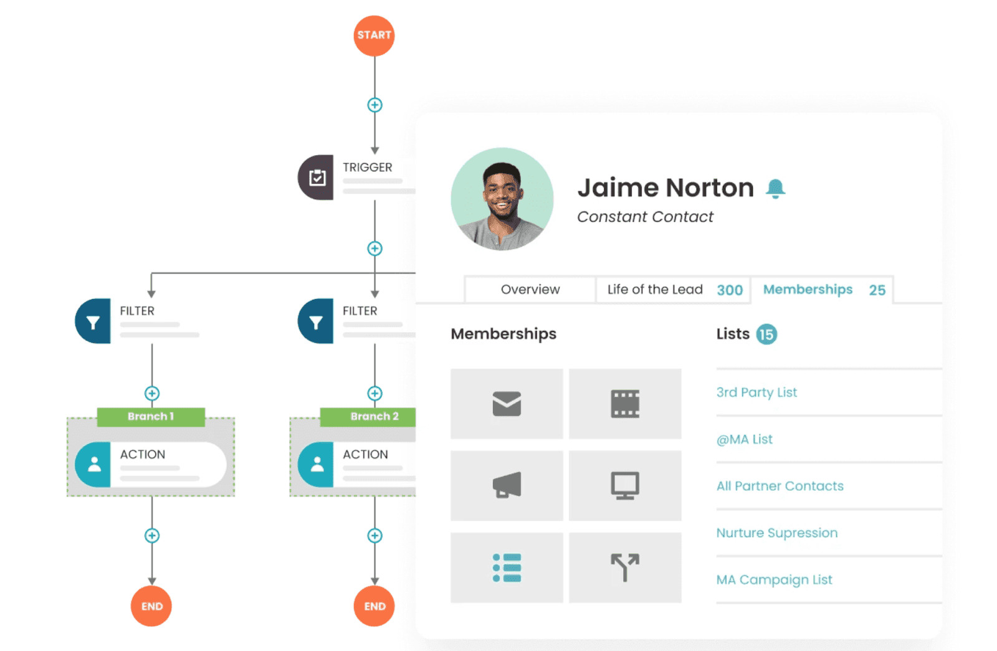Screen dimensions: 997x651
Task: Open the Life of the Lead tab
Action: click(654, 289)
